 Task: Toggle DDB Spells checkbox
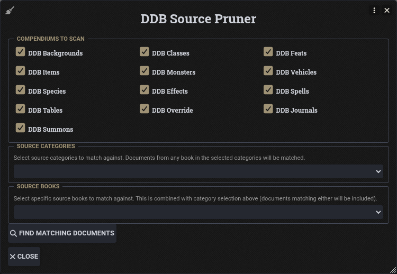click(x=268, y=90)
